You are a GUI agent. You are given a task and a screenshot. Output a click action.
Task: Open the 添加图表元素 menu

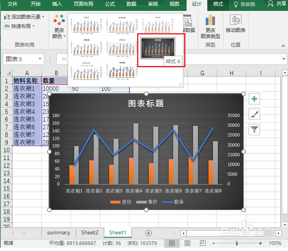coord(24,17)
